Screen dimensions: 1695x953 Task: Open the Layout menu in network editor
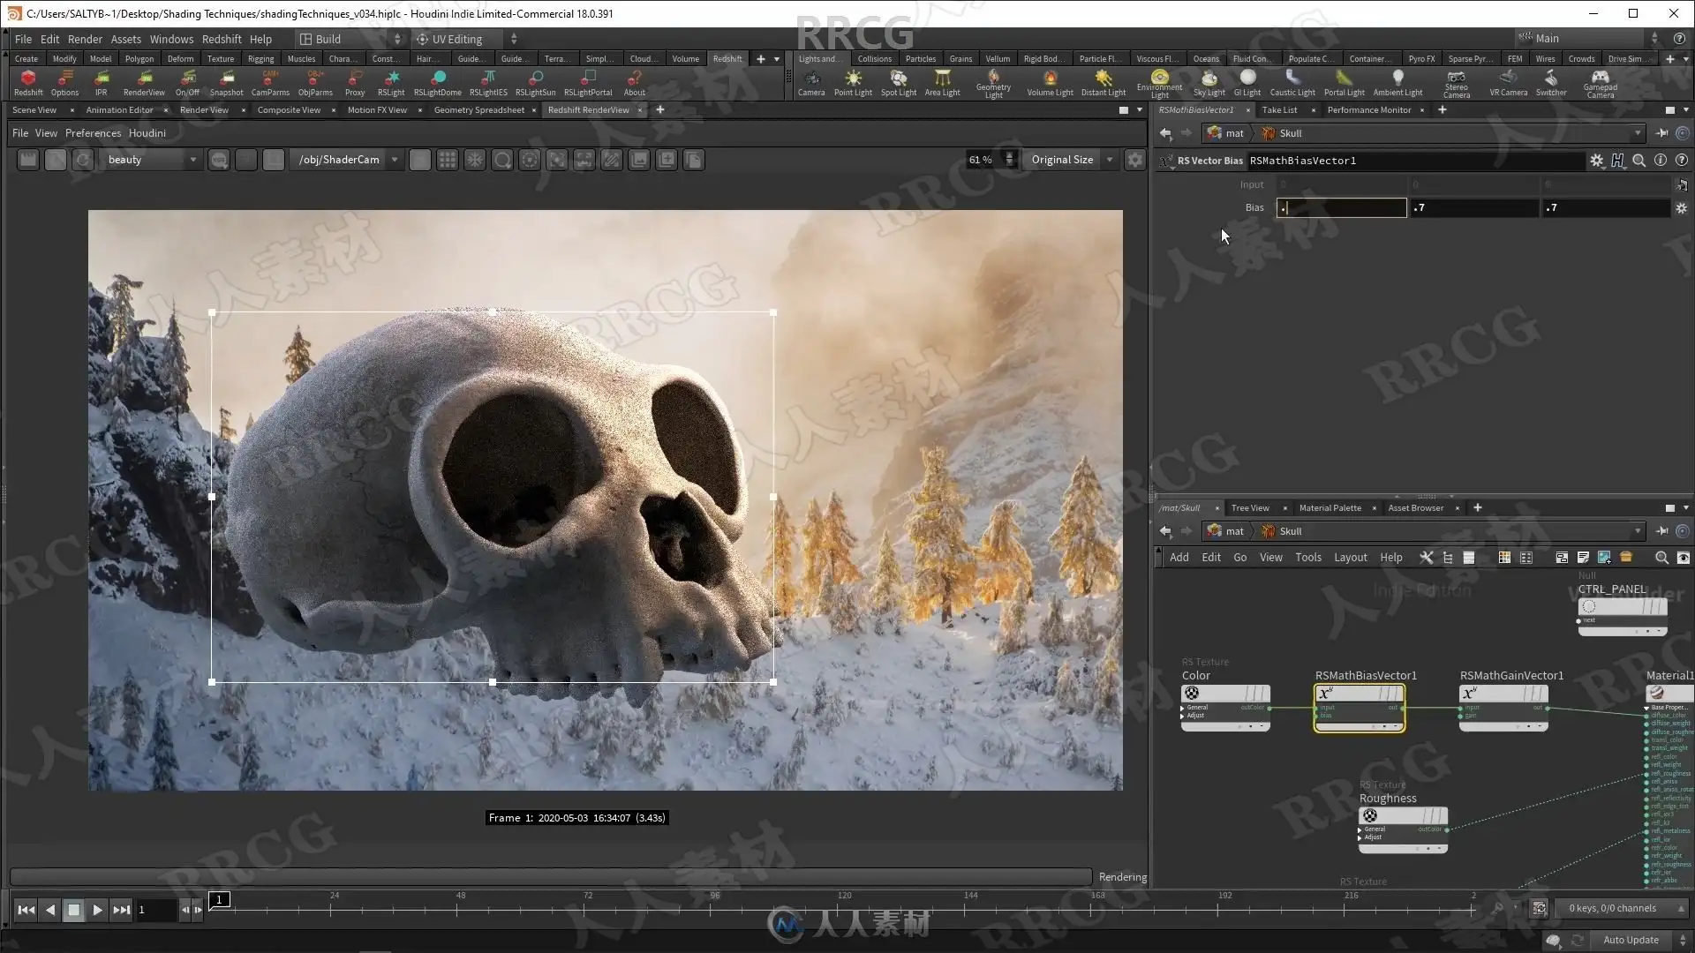point(1350,558)
